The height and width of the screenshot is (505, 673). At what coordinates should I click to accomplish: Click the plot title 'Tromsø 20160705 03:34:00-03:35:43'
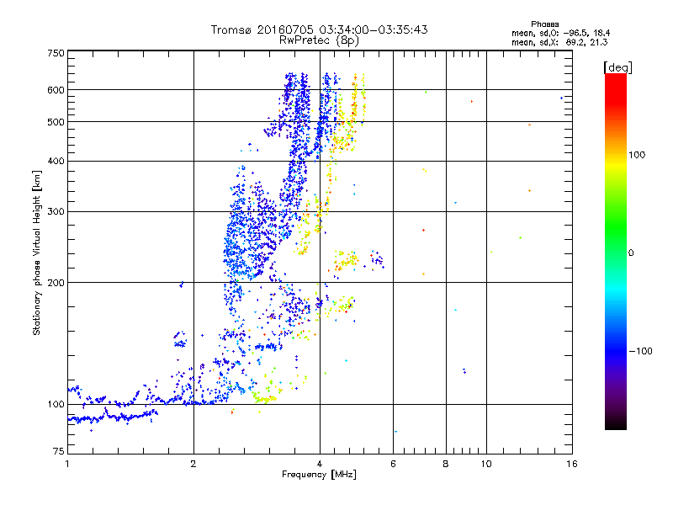click(319, 29)
